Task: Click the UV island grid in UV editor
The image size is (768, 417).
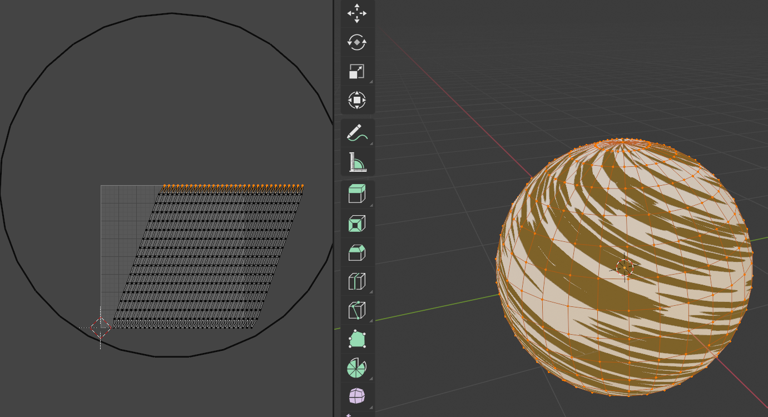Action: (x=208, y=256)
